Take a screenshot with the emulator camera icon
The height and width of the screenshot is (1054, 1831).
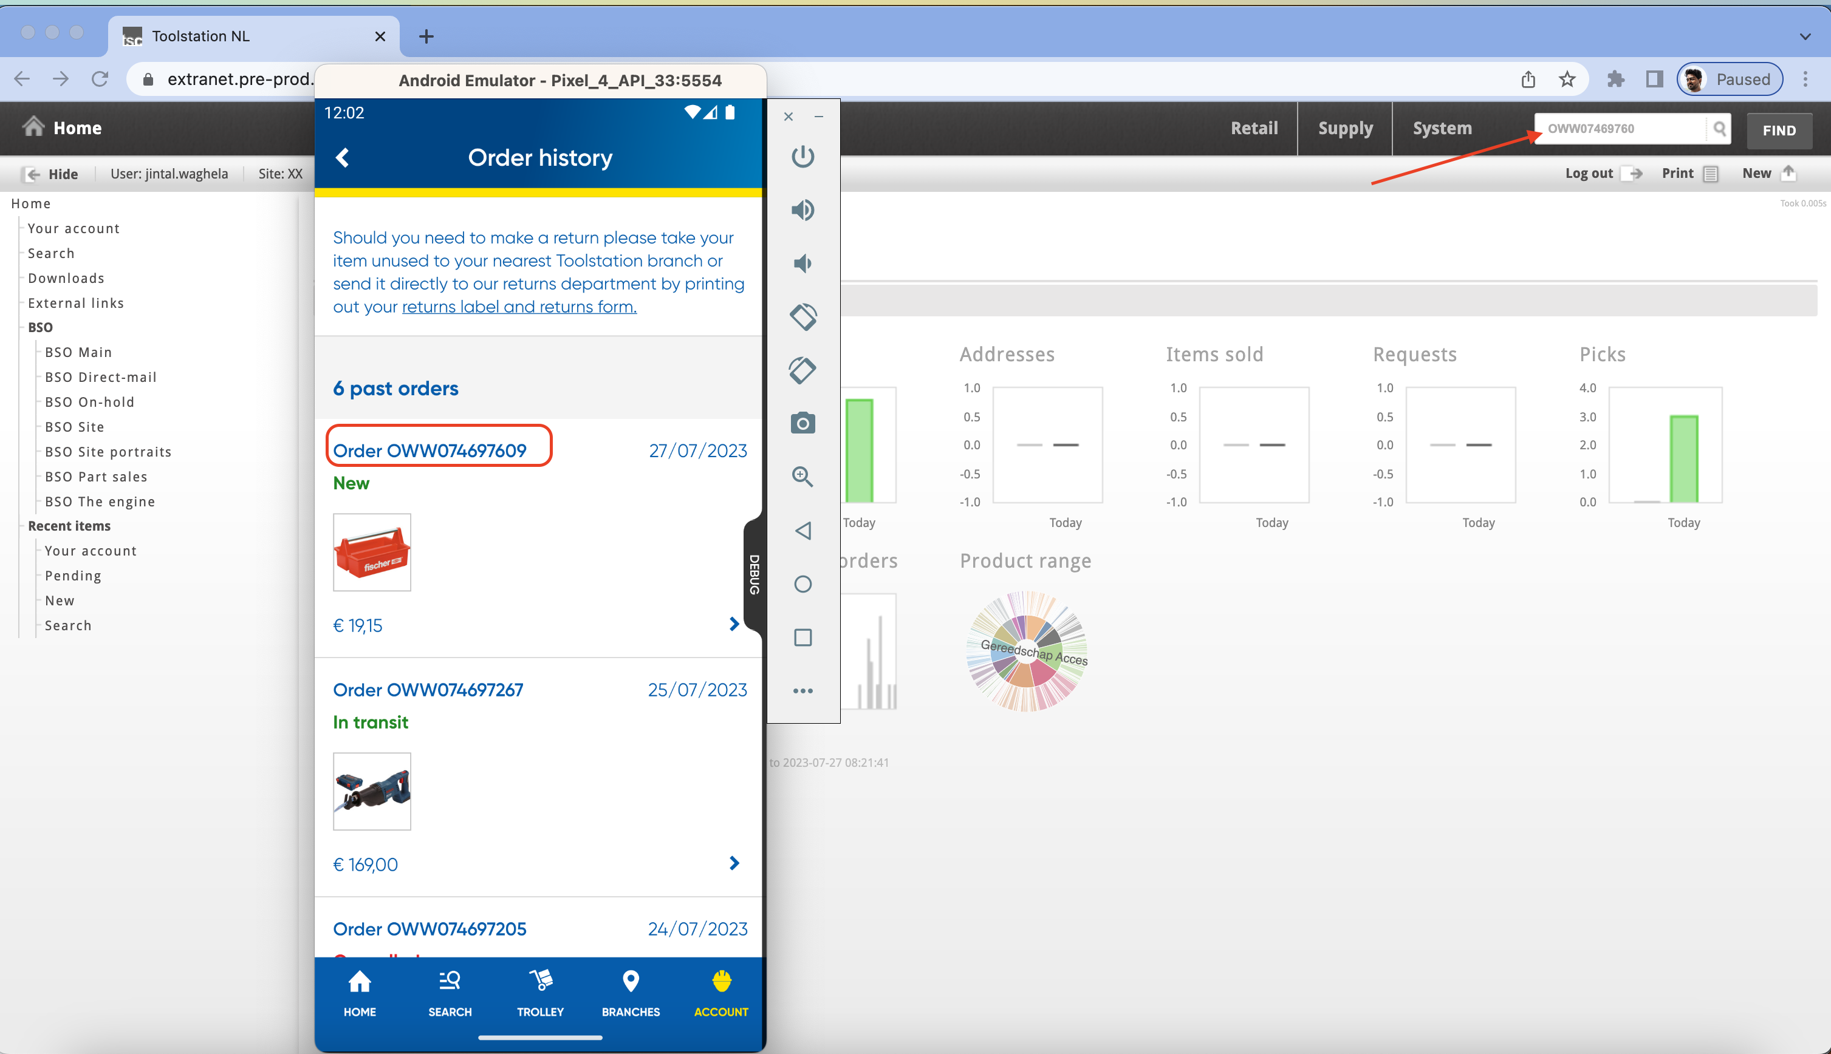pyautogui.click(x=803, y=423)
